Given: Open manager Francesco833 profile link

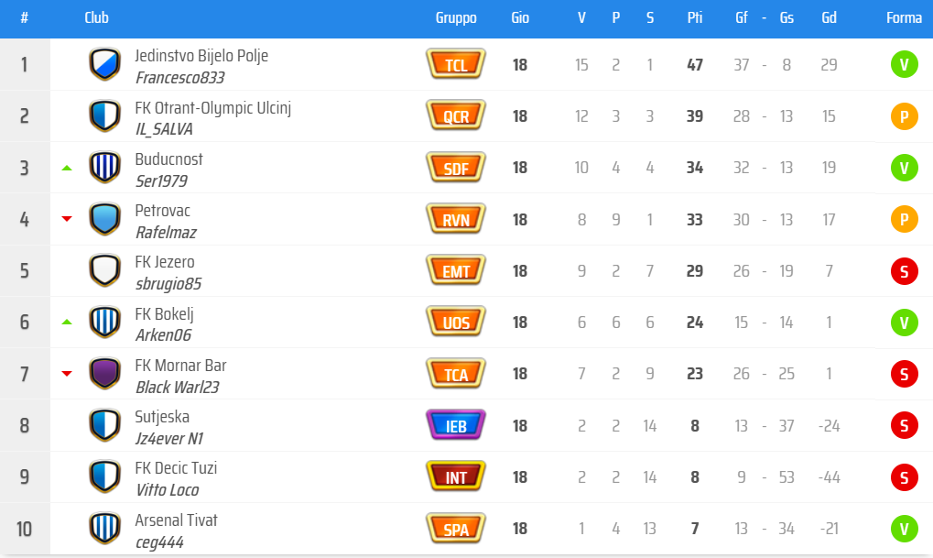Looking at the screenshot, I should click(x=179, y=78).
